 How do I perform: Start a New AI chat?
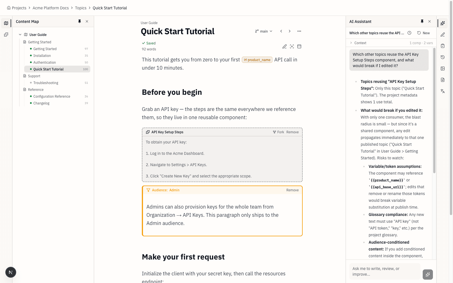424,33
